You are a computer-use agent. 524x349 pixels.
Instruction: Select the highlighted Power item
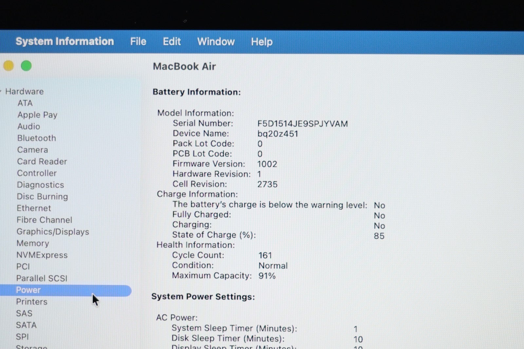[28, 290]
